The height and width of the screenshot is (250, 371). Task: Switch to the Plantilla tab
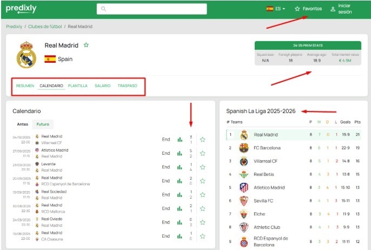click(x=77, y=85)
